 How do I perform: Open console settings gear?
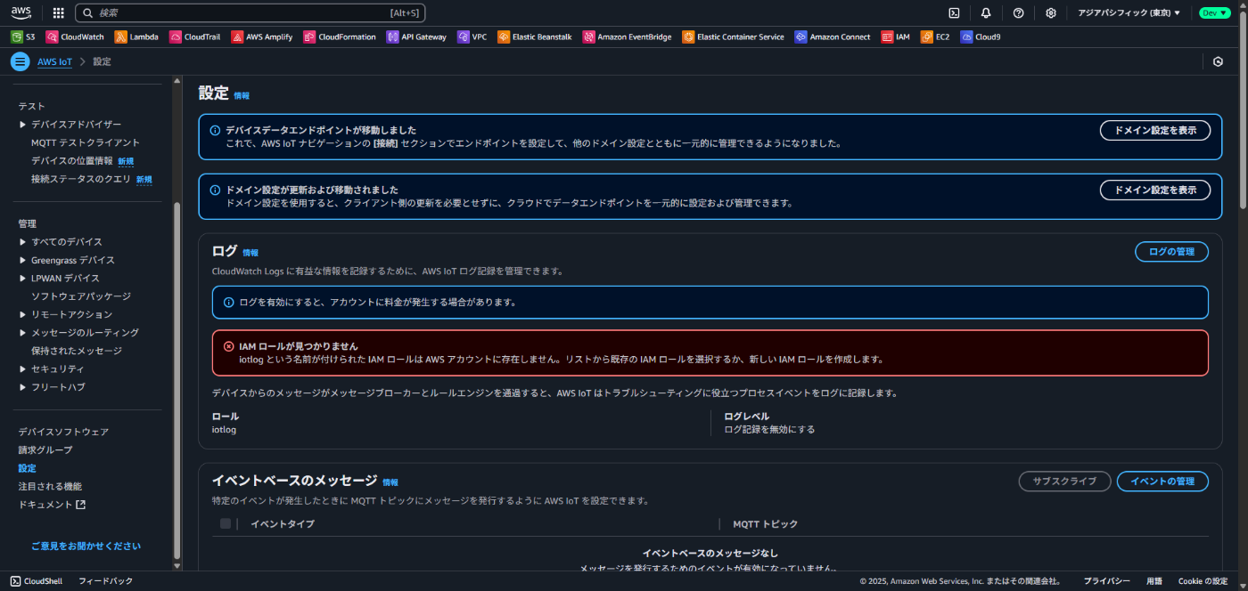(1051, 12)
